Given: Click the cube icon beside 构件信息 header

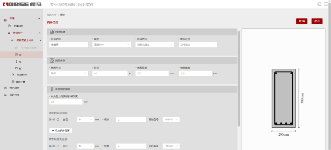Looking at the screenshot, I should coord(51,32).
